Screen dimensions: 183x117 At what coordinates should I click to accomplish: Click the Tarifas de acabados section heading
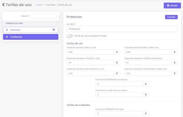pos(78,105)
